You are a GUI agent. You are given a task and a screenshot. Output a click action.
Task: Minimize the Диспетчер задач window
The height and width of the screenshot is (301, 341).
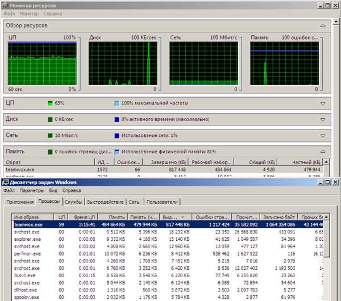[321, 182]
